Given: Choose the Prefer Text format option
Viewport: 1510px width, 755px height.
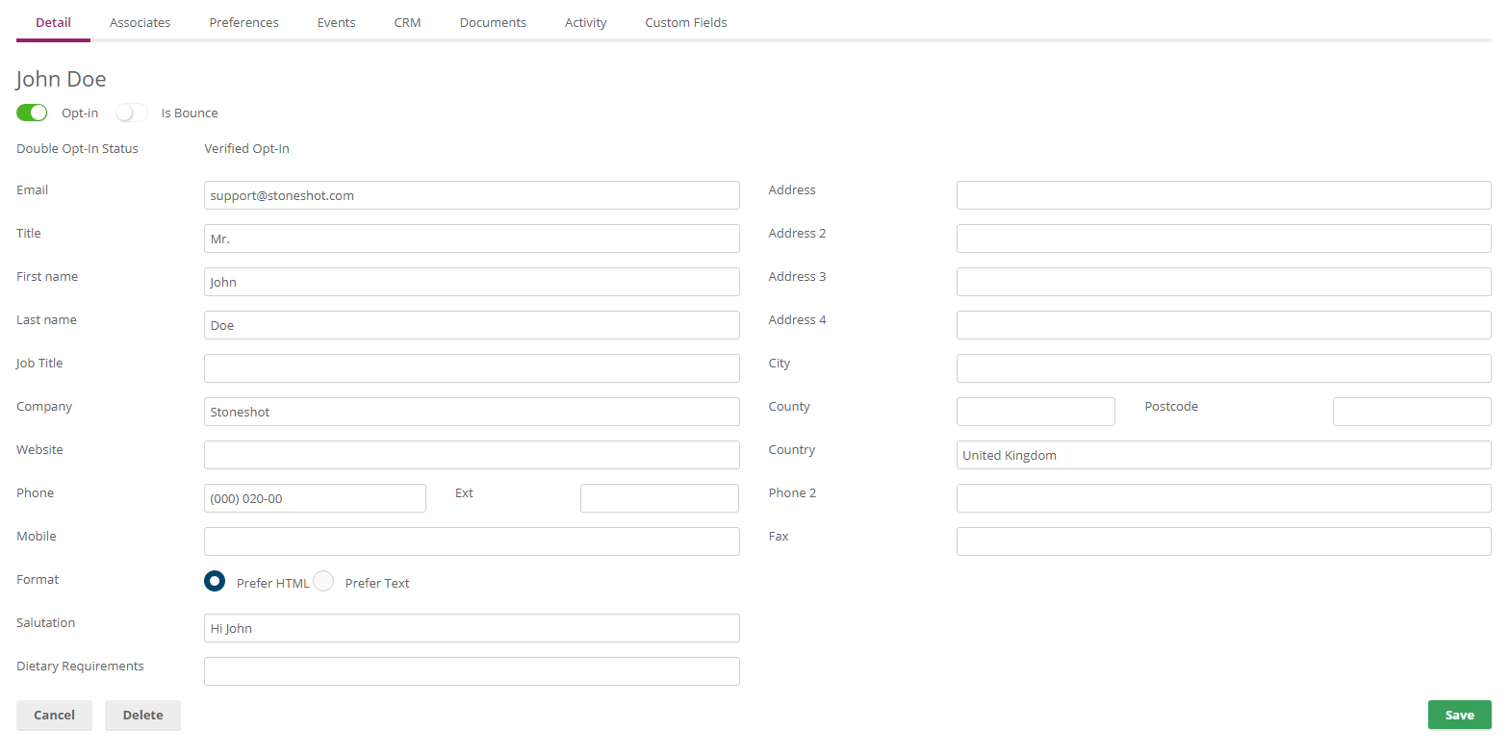Looking at the screenshot, I should pyautogui.click(x=323, y=581).
